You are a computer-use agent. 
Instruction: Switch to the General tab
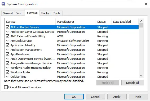click(8, 13)
